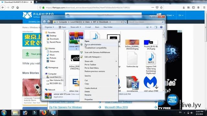Screen dimensions: 207x116
Task: Choose Restore previous versions
Action: (95, 71)
